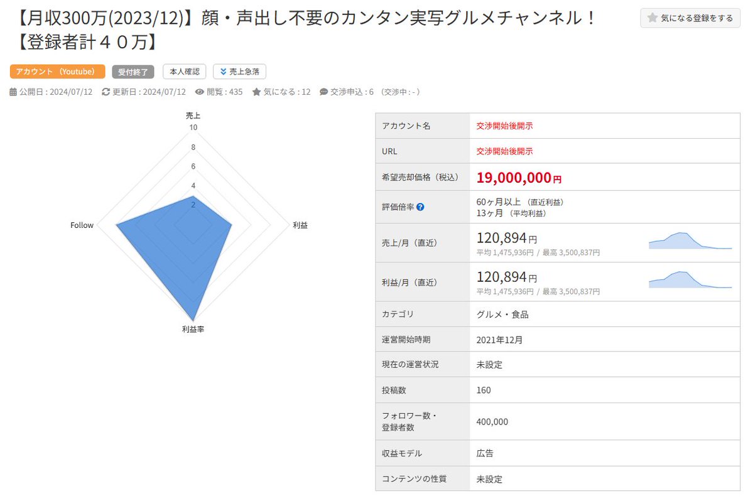Click the 更新日: 2024/07/12 text

pos(149,92)
